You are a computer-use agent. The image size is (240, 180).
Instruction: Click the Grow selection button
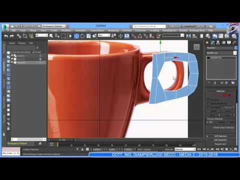coord(227,111)
